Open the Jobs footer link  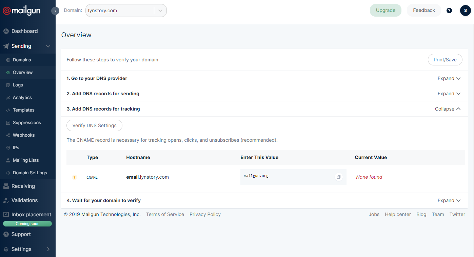(374, 214)
